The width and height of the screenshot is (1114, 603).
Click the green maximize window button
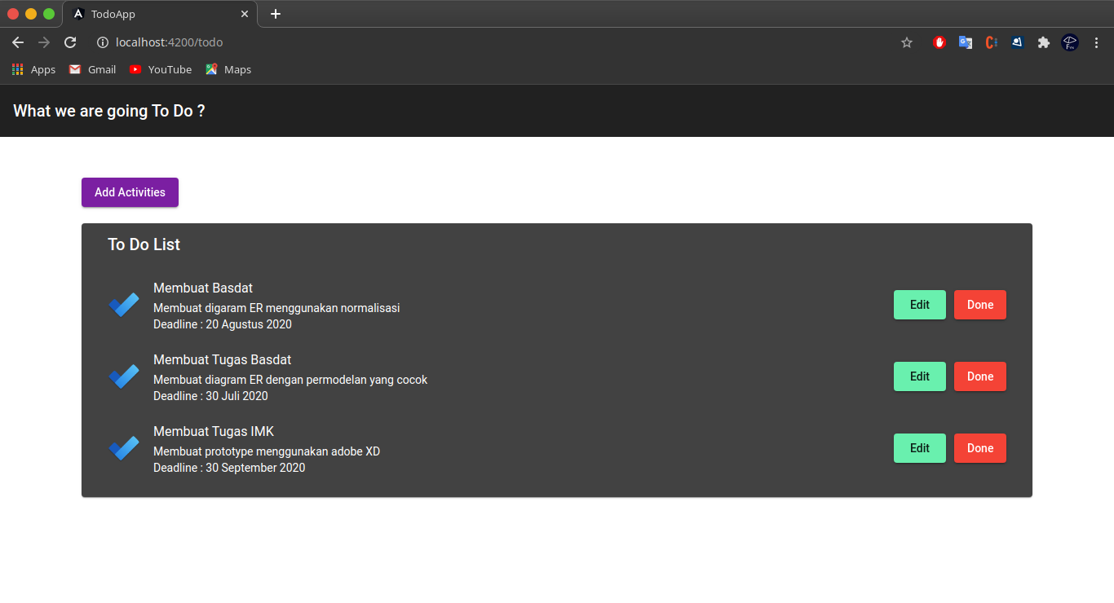point(49,14)
